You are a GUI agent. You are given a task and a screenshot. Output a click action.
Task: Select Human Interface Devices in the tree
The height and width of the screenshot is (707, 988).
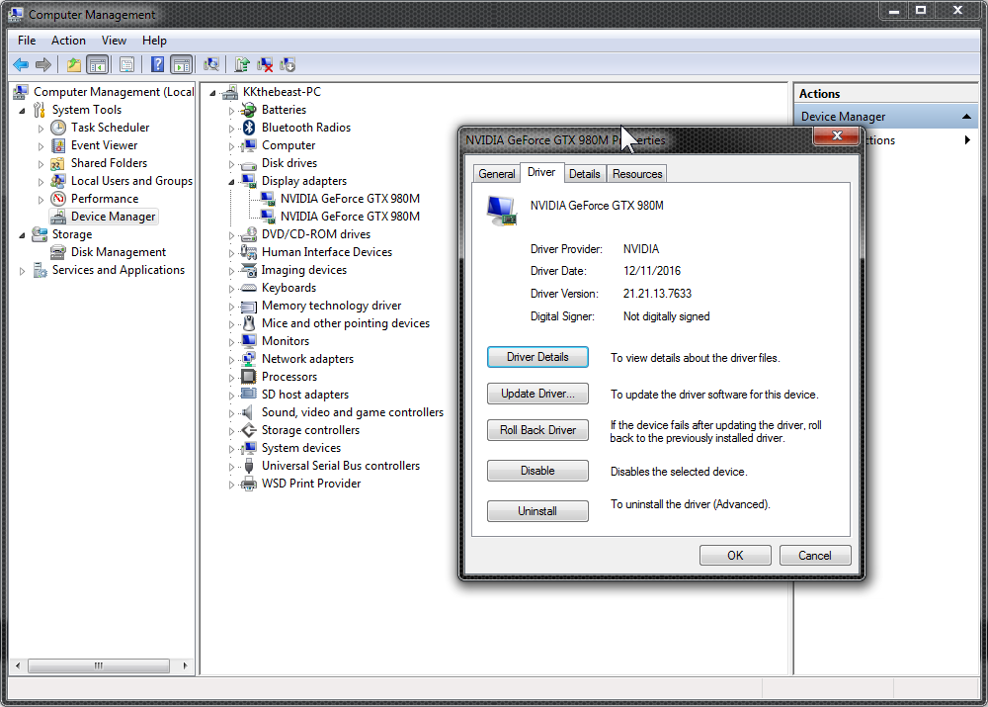pyautogui.click(x=326, y=252)
